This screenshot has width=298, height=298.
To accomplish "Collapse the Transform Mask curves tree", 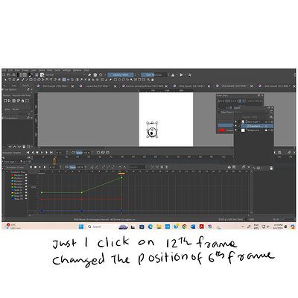I will click(x=7, y=172).
